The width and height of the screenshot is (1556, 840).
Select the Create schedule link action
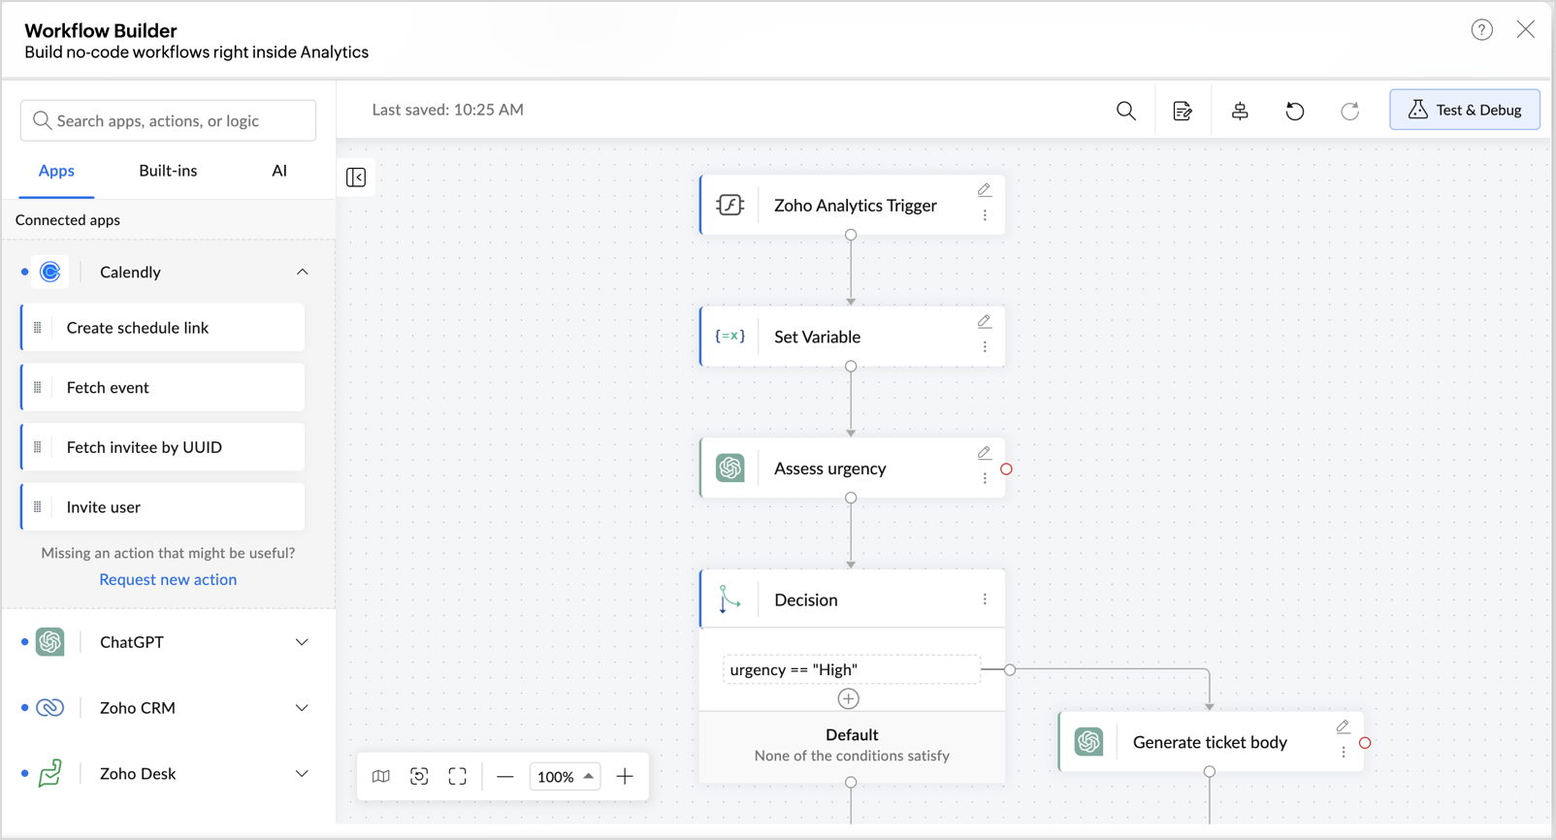point(162,328)
